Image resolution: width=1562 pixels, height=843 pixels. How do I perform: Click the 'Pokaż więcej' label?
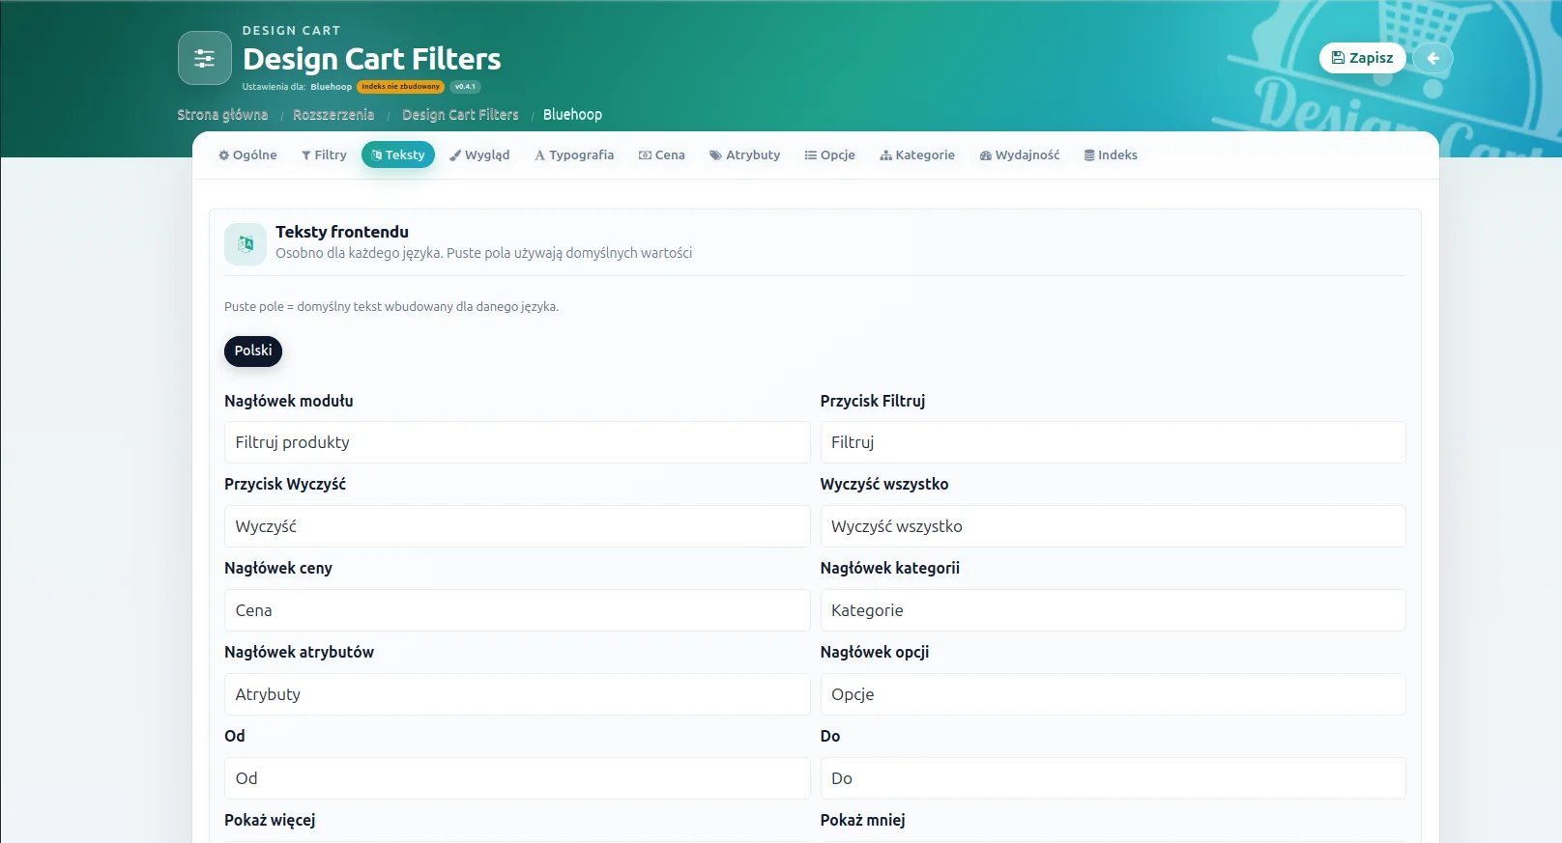click(x=270, y=820)
